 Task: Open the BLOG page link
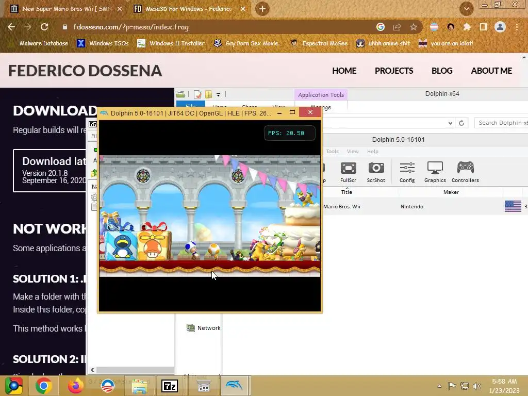[442, 71]
